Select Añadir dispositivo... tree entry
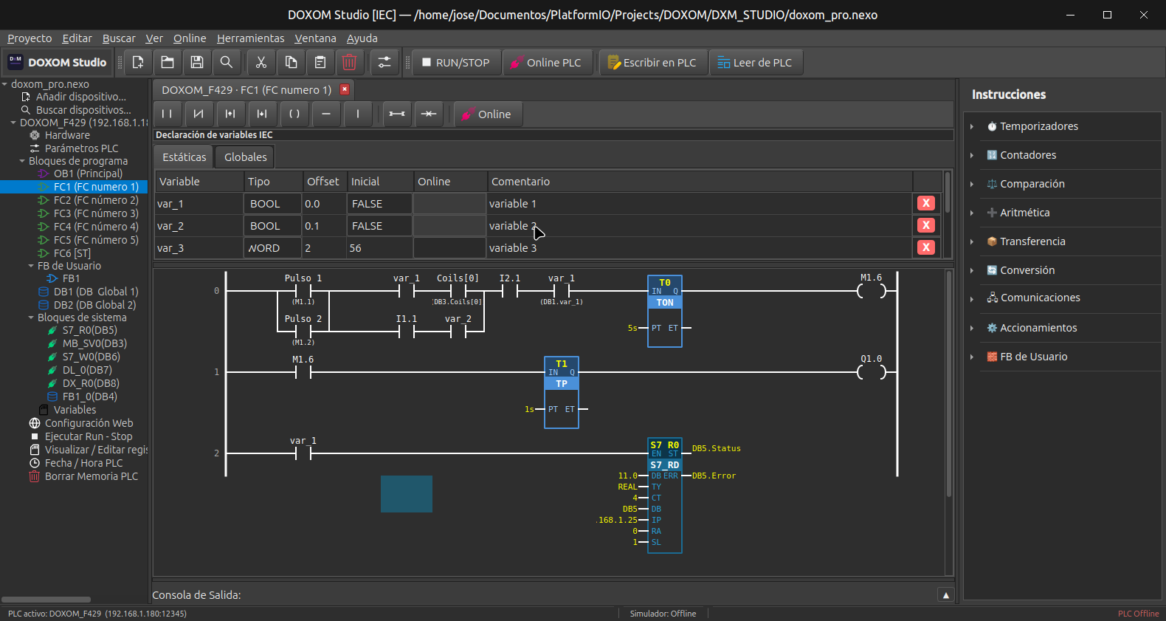1166x621 pixels. [x=81, y=97]
